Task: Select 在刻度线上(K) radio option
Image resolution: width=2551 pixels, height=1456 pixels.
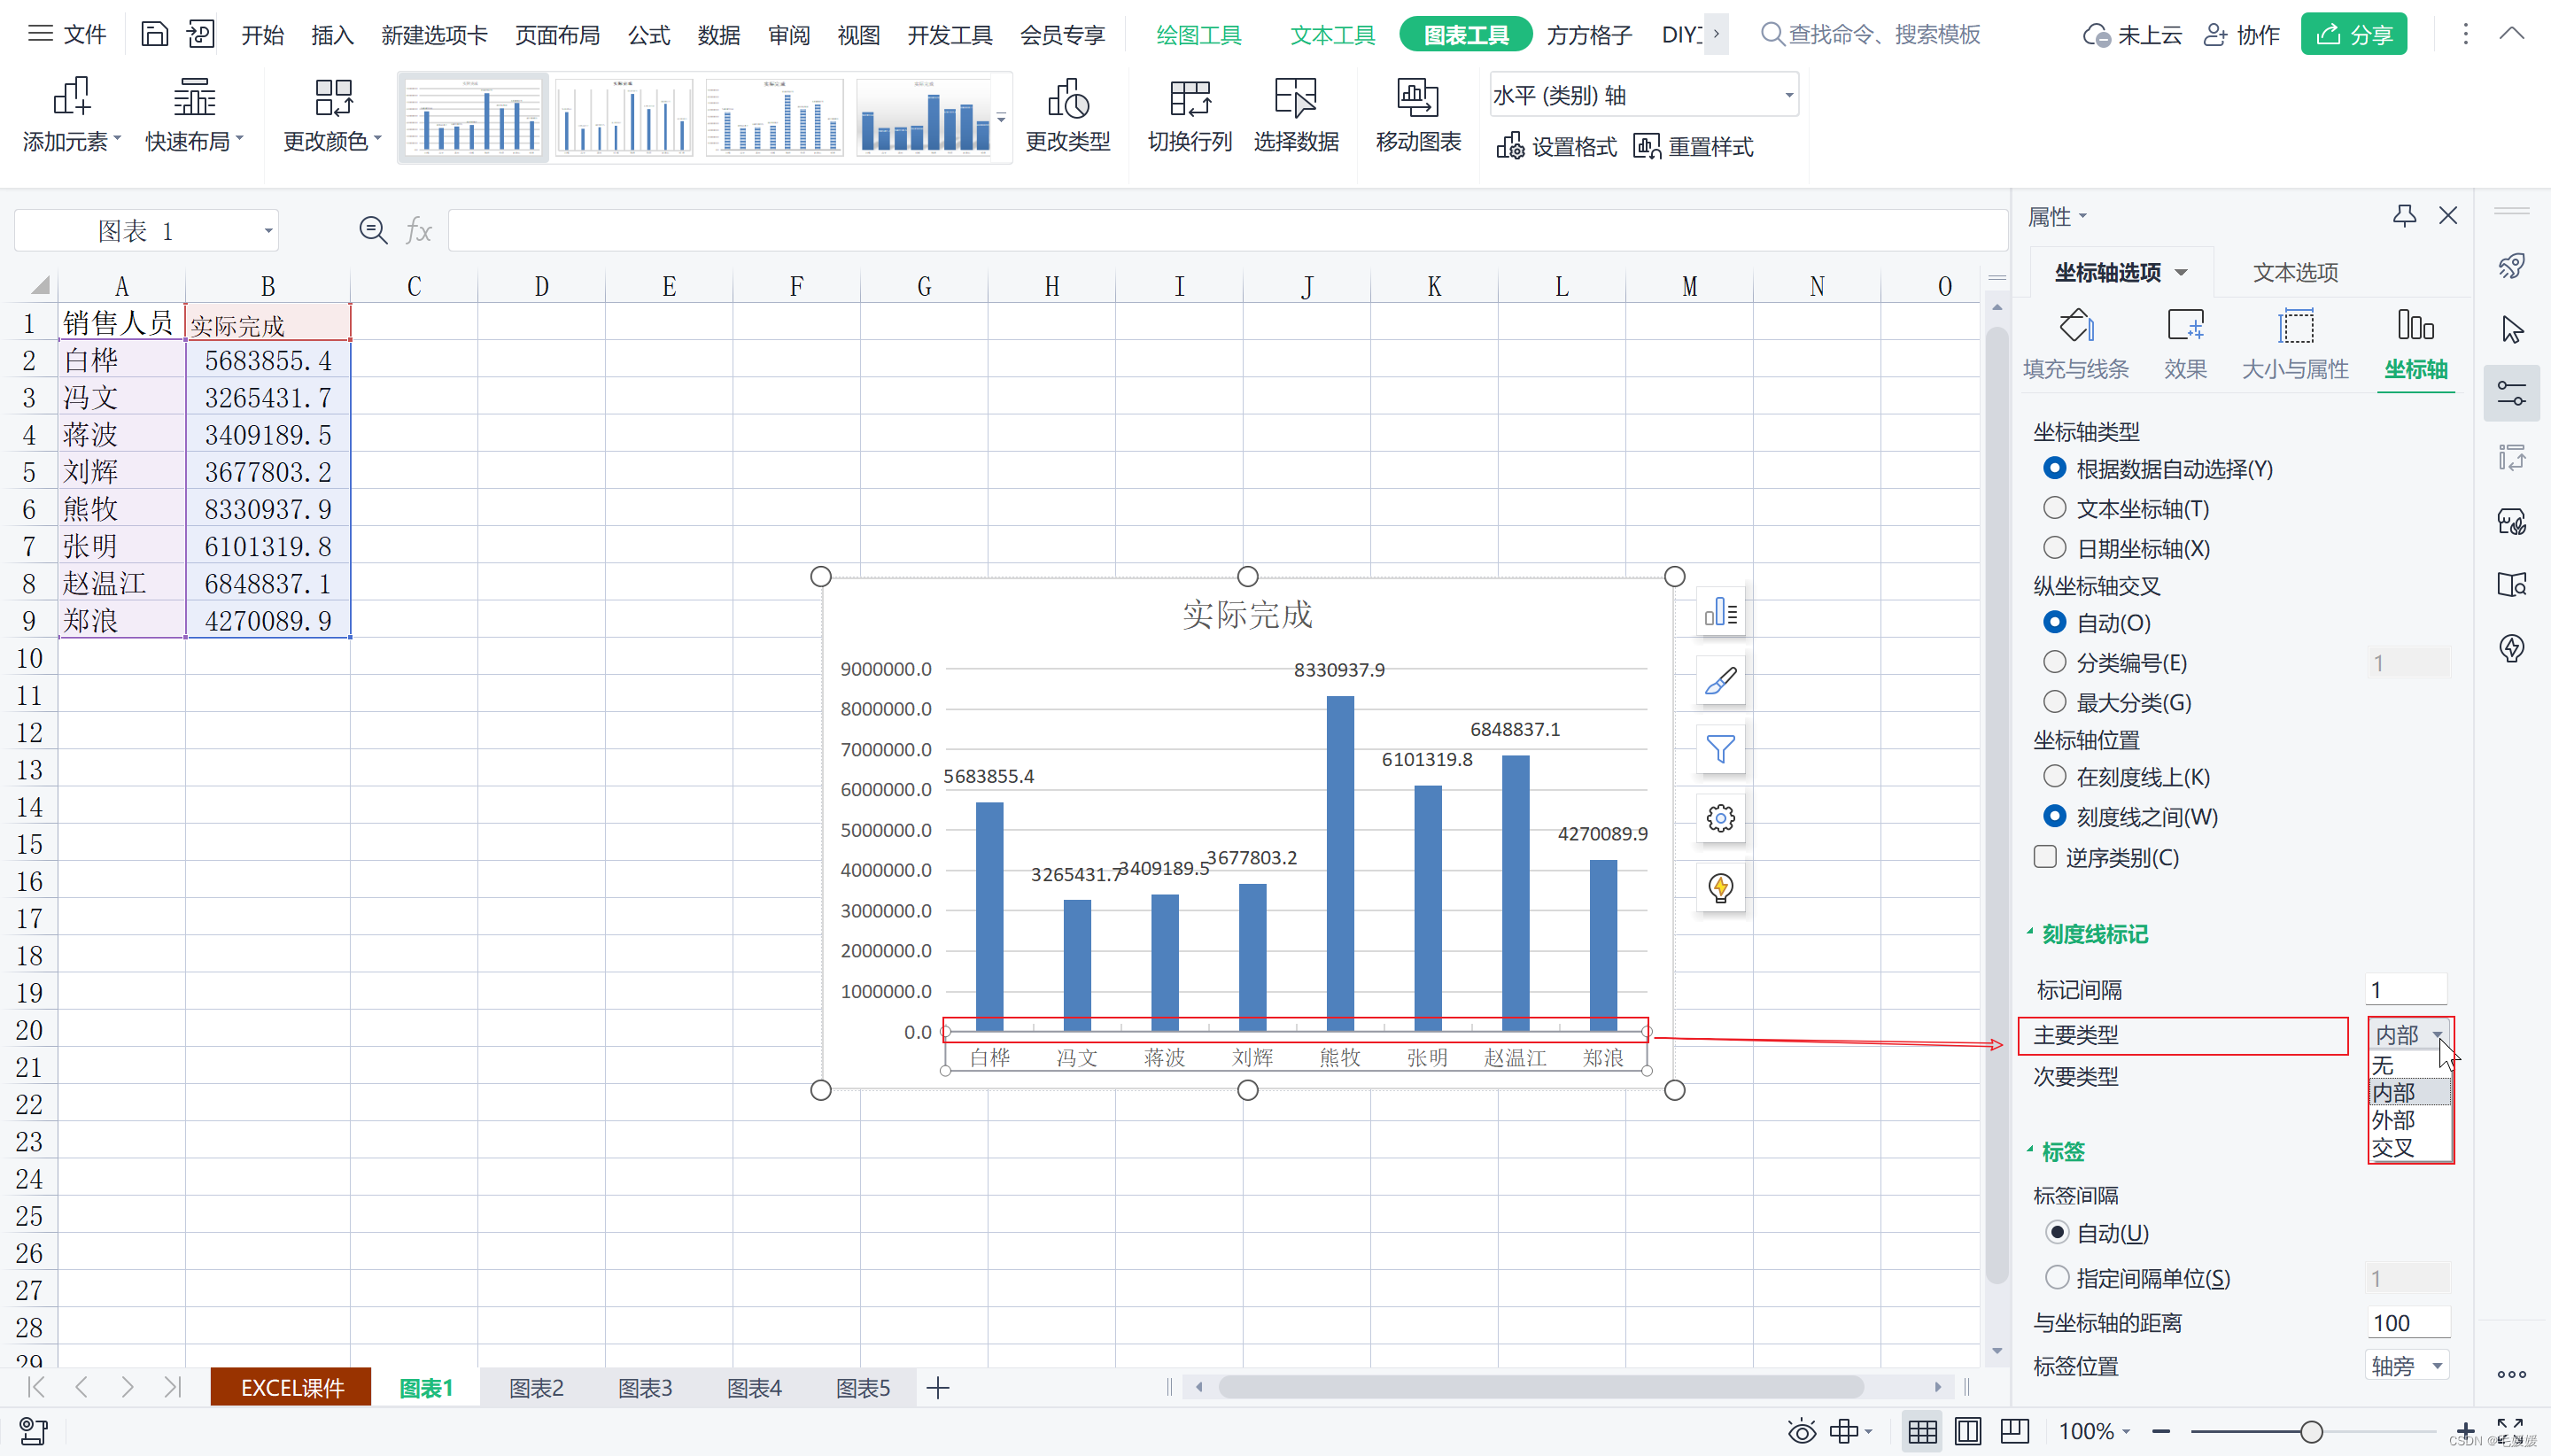Action: 2054,776
